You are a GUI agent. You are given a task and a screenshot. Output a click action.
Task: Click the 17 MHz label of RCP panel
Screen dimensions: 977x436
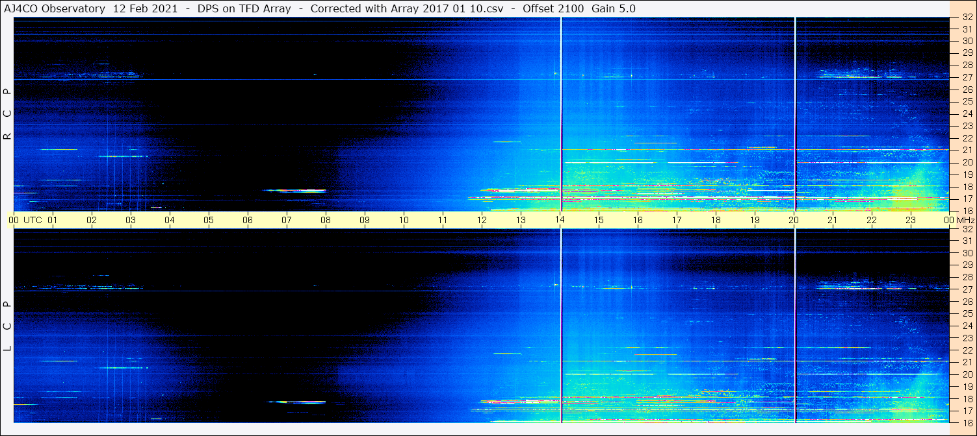[967, 199]
